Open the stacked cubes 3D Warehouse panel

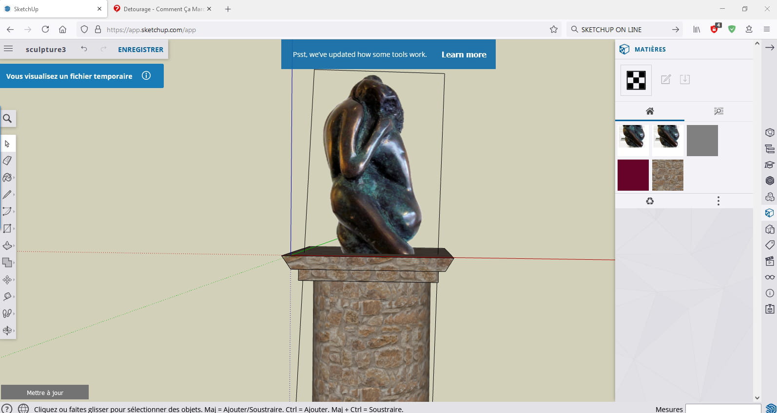pyautogui.click(x=770, y=197)
